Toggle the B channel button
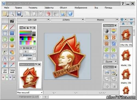The image size is (137, 100). (10, 78)
